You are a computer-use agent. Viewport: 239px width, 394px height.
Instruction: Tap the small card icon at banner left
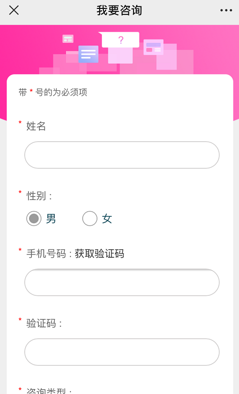tap(68, 39)
